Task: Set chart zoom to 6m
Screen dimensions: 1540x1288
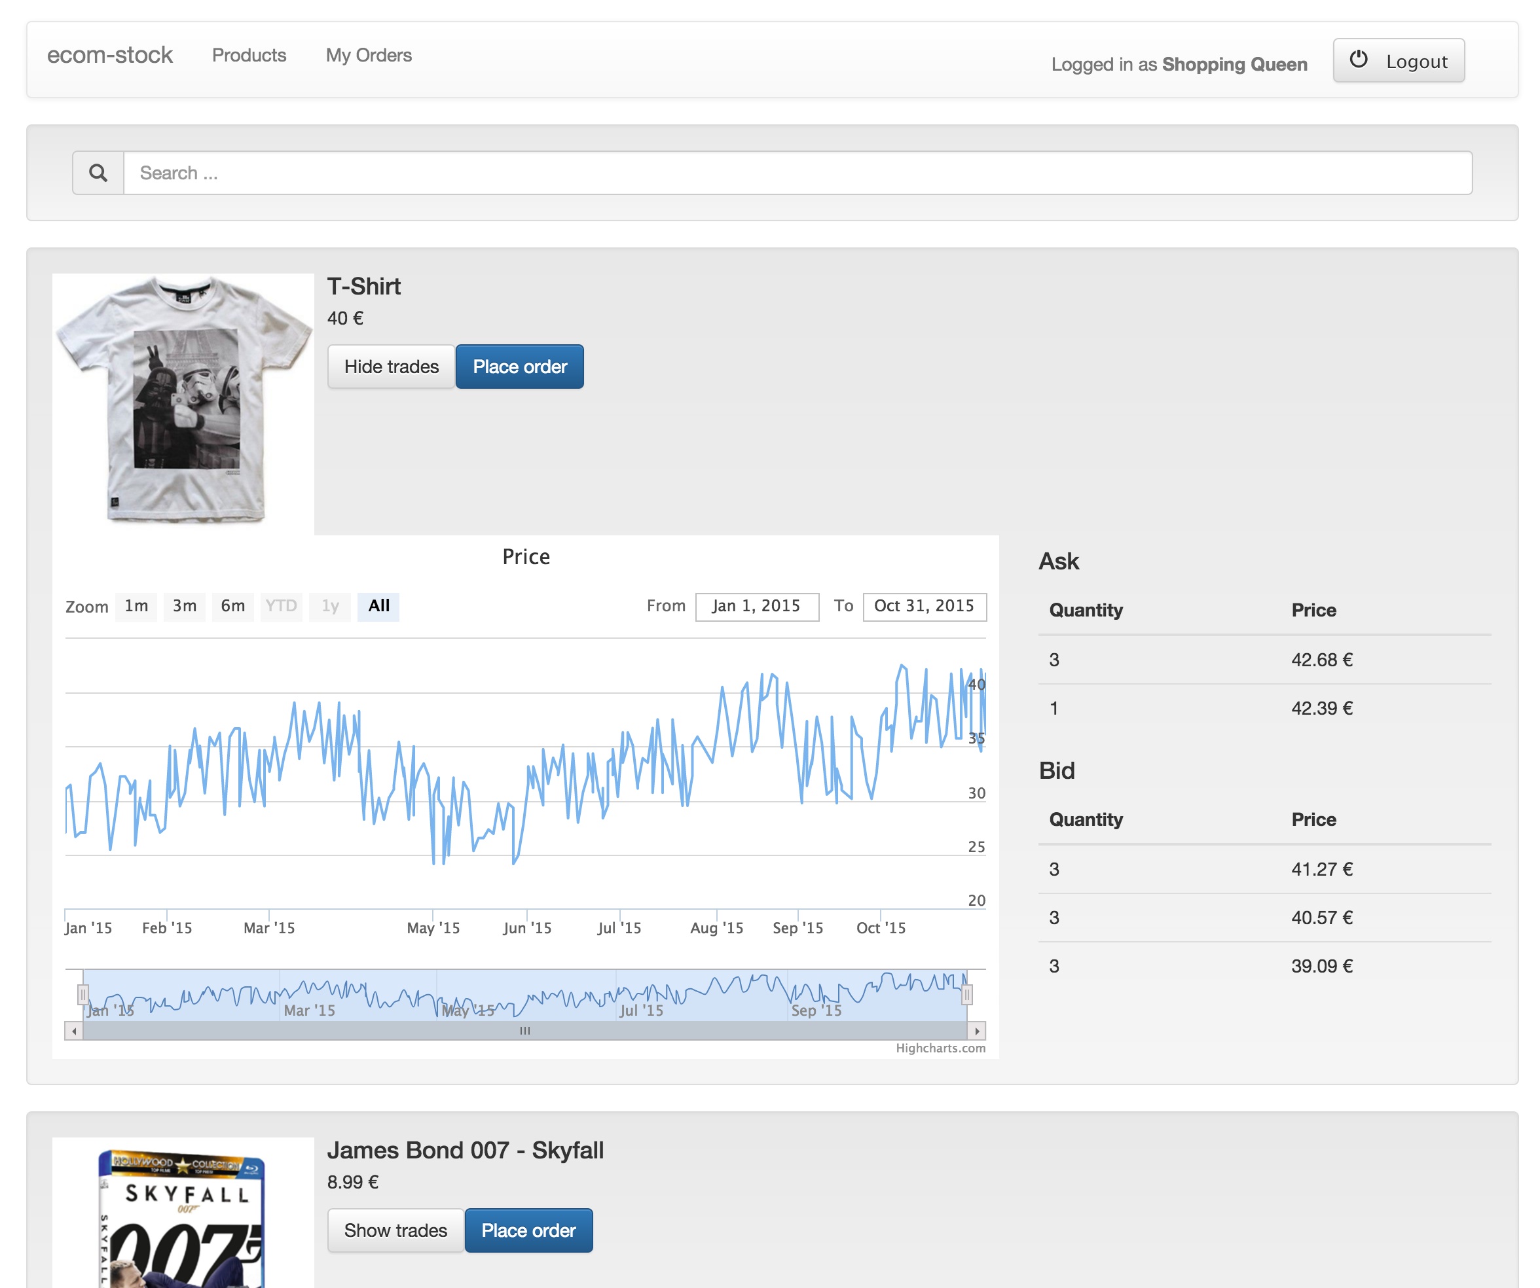Action: click(233, 606)
